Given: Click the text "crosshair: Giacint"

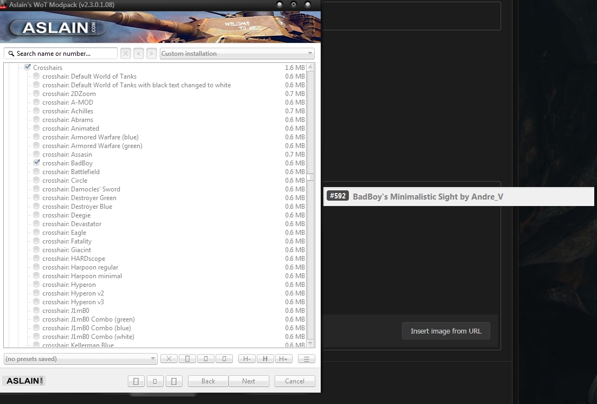Looking at the screenshot, I should [67, 250].
